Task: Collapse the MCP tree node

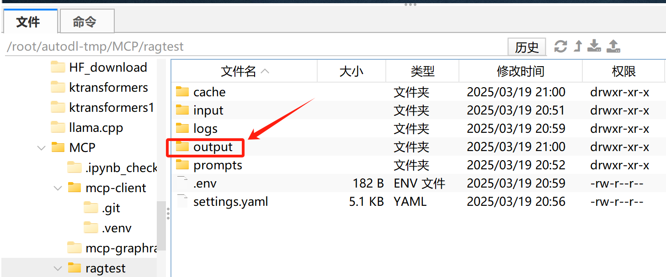Action: pyautogui.click(x=42, y=148)
